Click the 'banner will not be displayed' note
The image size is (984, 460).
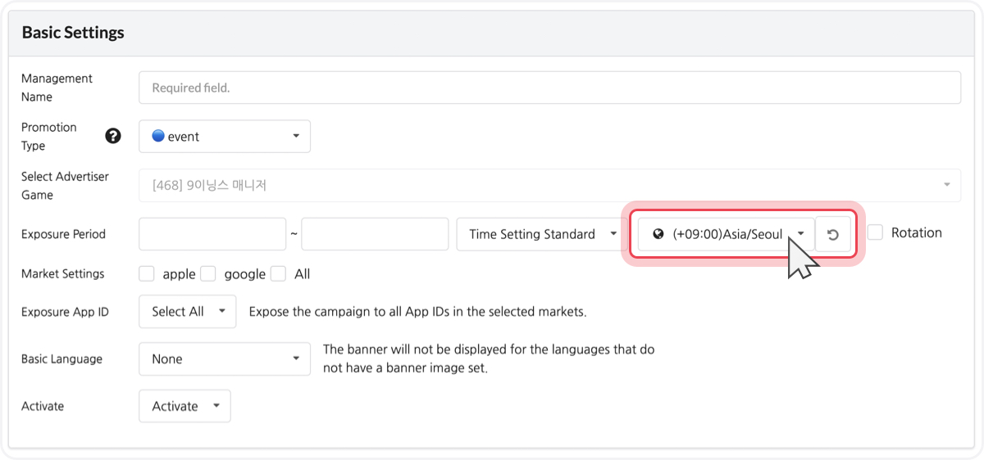pyautogui.click(x=489, y=359)
